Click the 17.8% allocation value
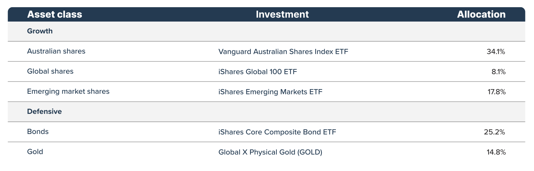 (x=496, y=92)
